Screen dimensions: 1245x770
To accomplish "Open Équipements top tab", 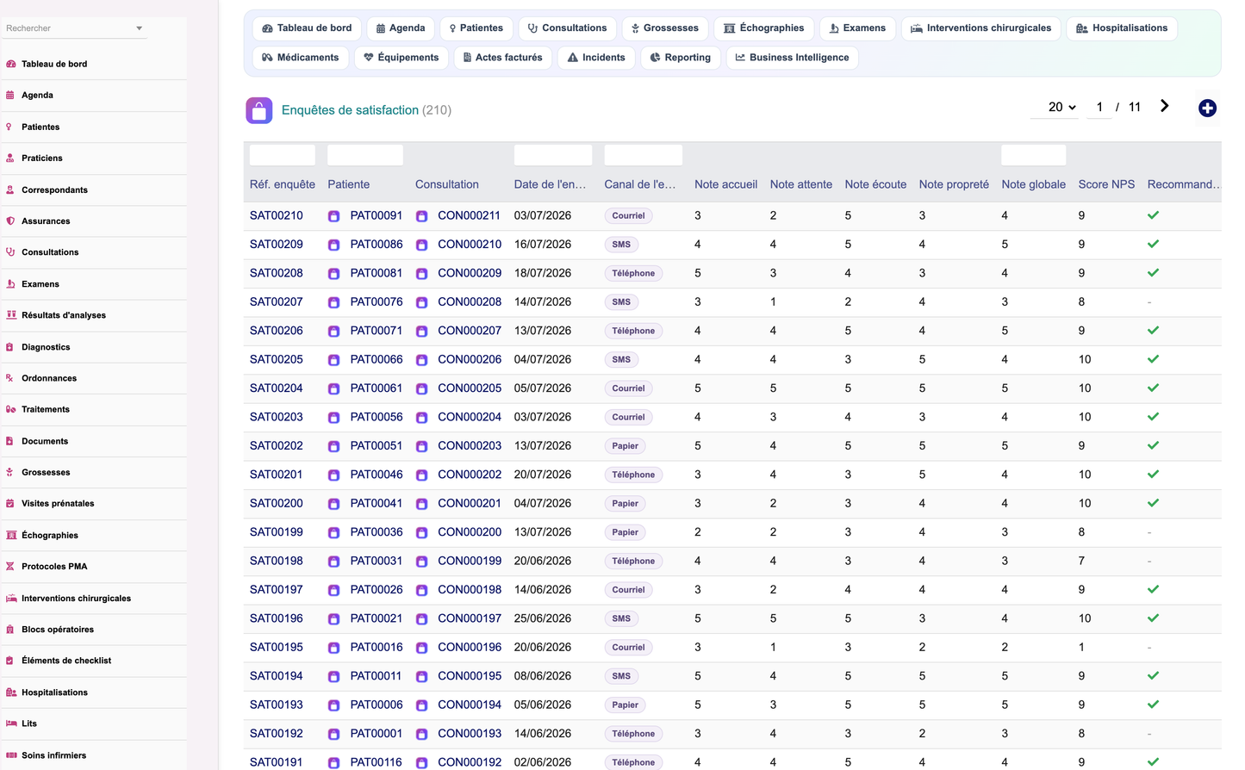I will pos(401,58).
